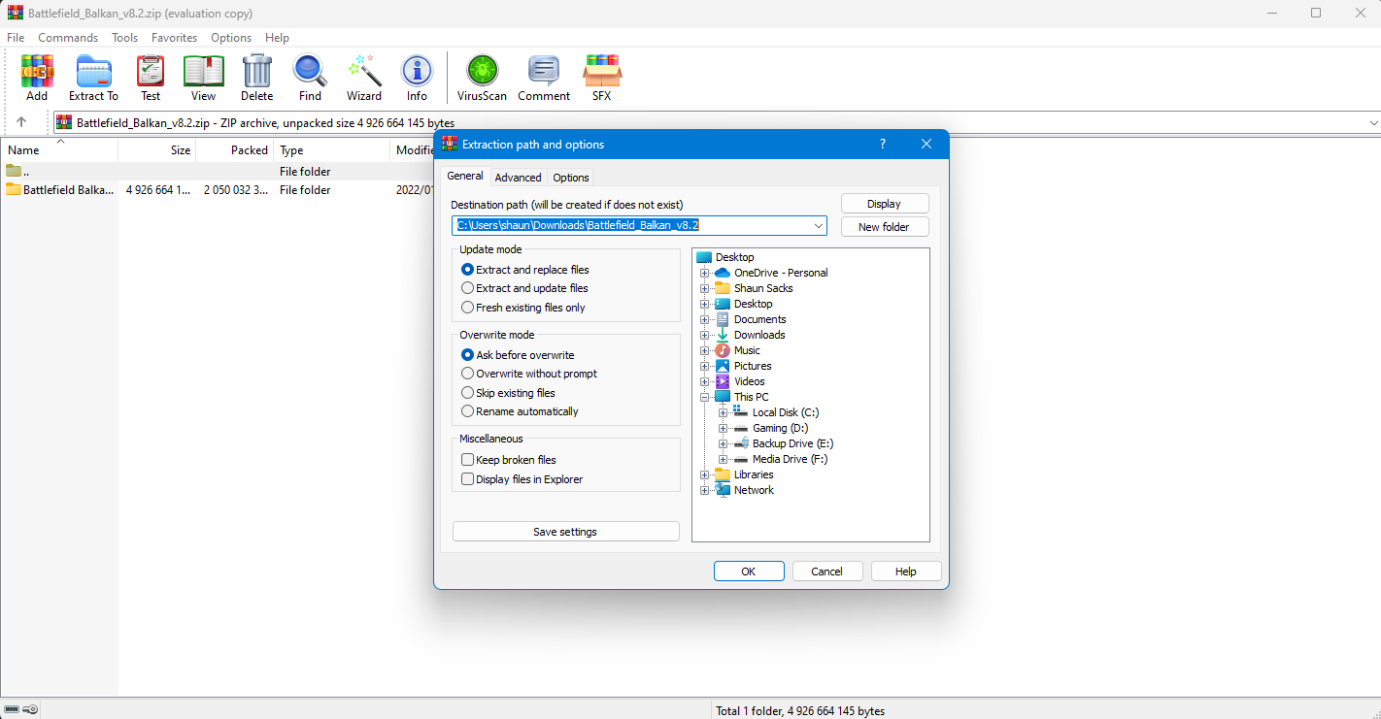
Task: Expand Local Disk (C:) tree node
Action: pyautogui.click(x=724, y=412)
